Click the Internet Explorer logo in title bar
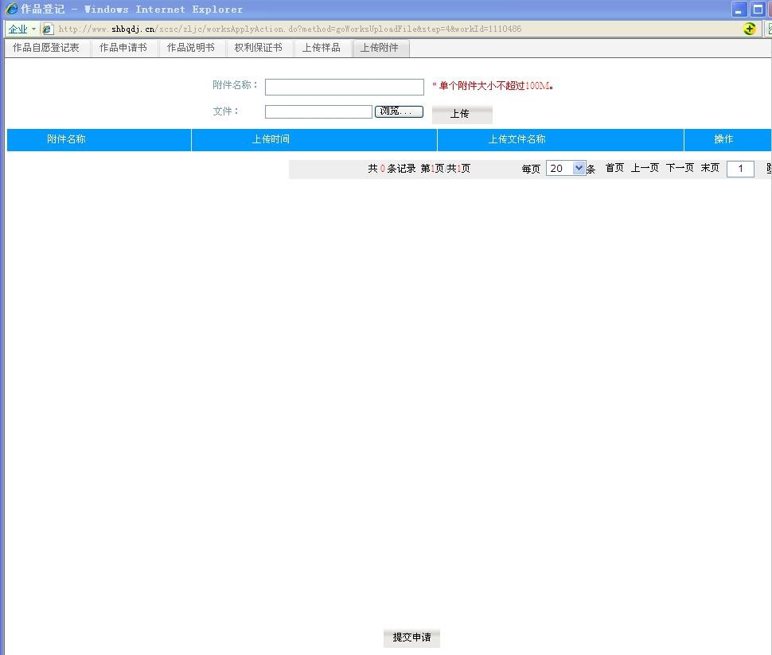Image resolution: width=772 pixels, height=655 pixels. click(11, 10)
